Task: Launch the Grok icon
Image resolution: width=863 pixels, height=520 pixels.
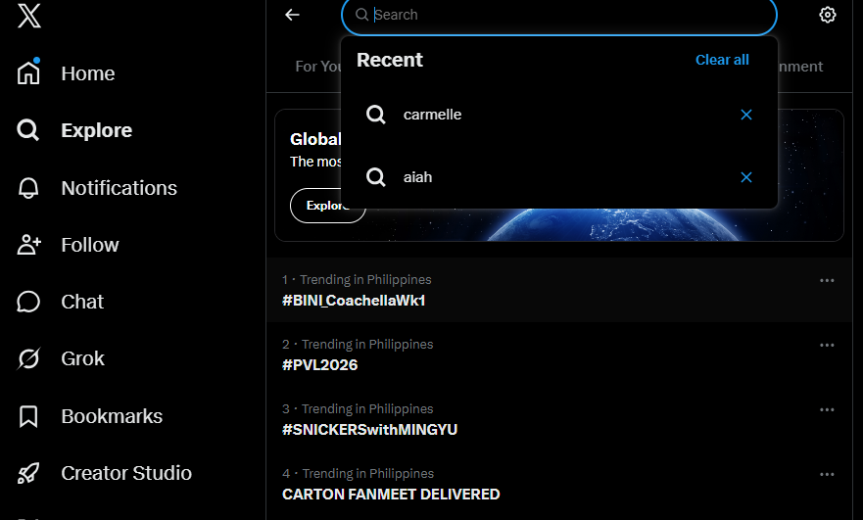Action: [28, 358]
